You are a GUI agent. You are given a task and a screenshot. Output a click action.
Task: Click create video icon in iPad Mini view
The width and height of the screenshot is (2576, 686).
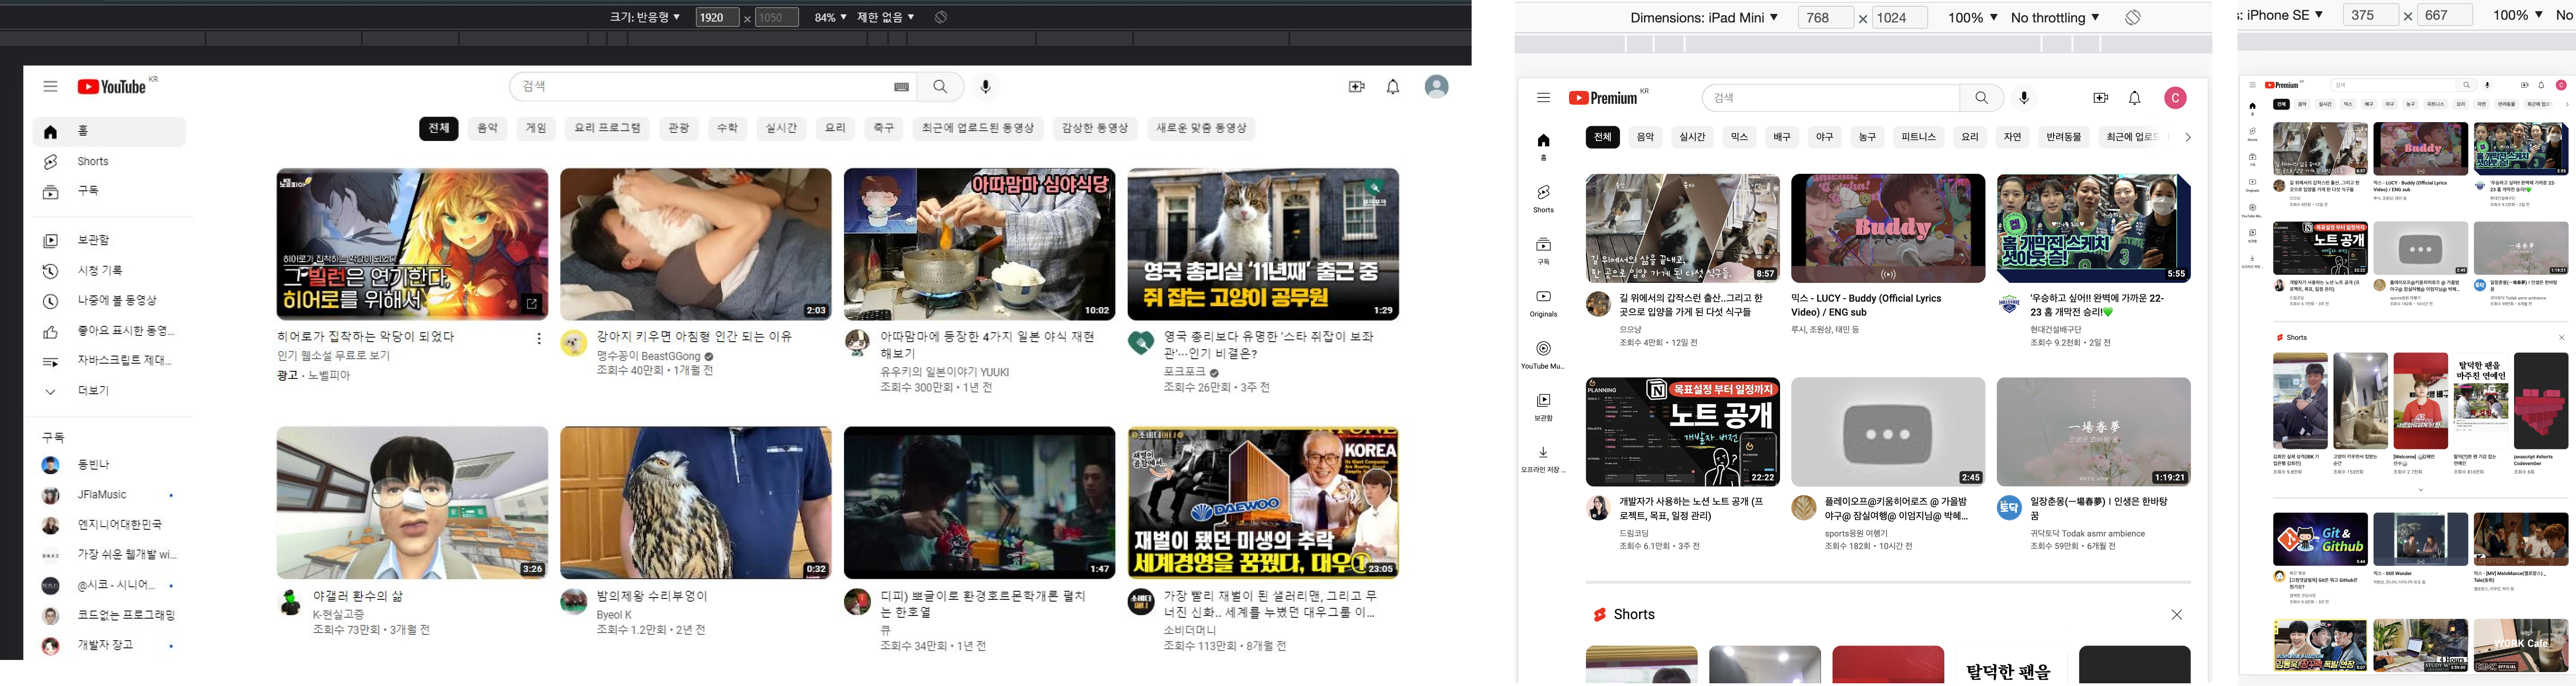(2100, 98)
